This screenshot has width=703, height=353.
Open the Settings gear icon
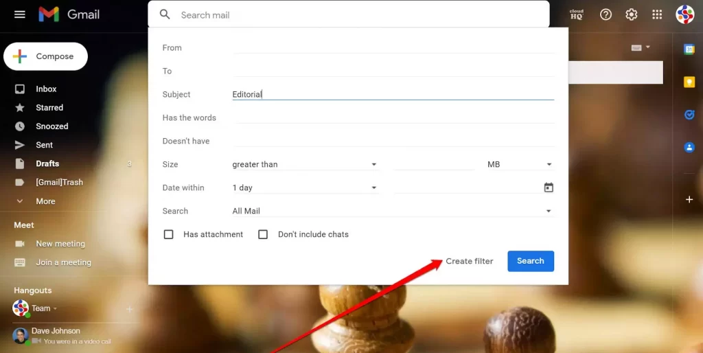(x=632, y=15)
